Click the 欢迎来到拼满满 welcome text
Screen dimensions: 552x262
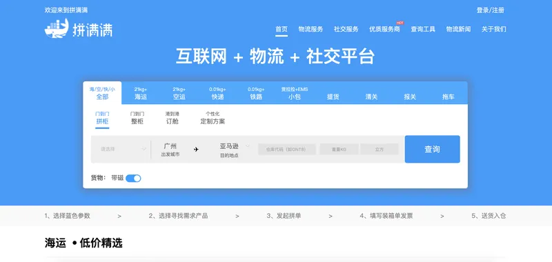tap(66, 10)
